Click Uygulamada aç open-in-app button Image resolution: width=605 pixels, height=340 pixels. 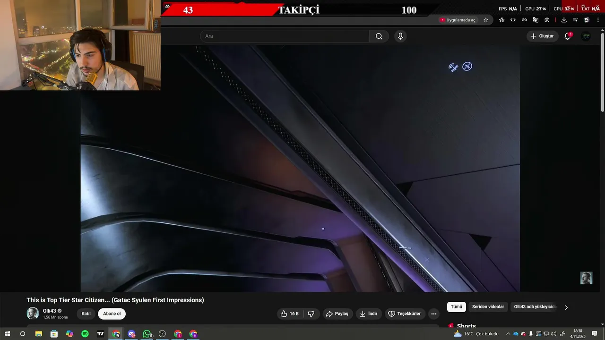click(x=458, y=20)
